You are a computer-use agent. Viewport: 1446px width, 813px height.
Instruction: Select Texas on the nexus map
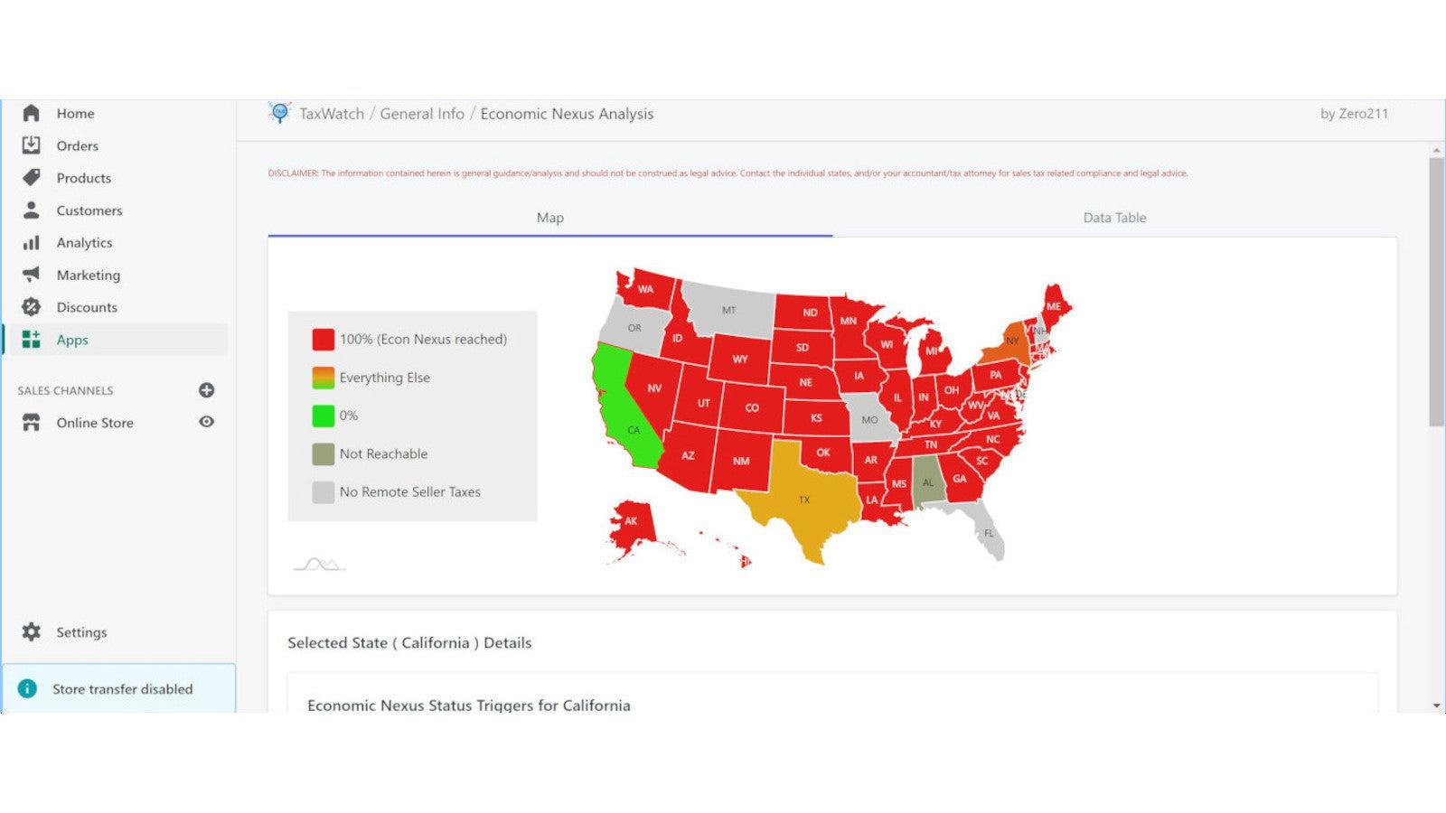(803, 500)
